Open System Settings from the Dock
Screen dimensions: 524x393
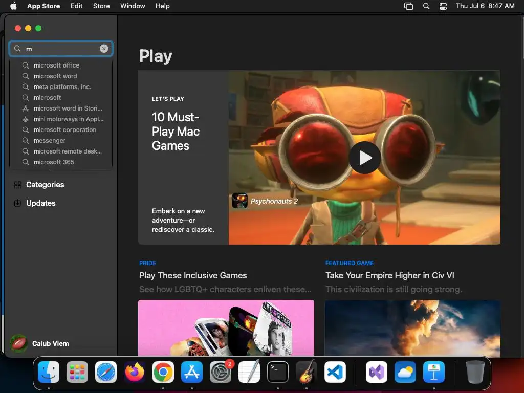point(221,372)
